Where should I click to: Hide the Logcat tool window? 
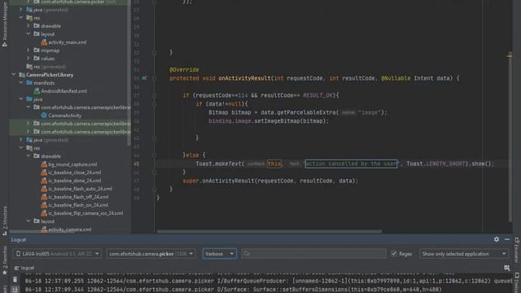pos(507,239)
